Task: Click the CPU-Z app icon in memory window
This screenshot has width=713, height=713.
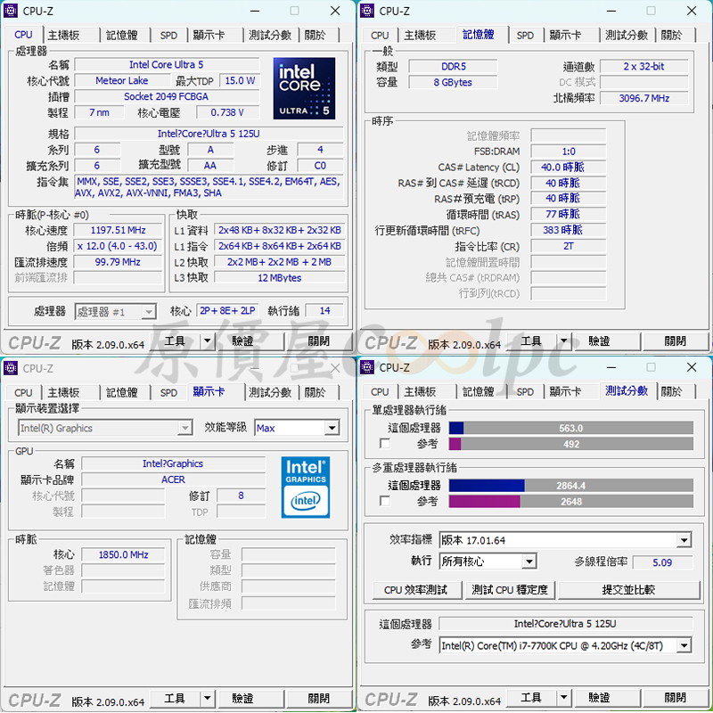Action: (367, 11)
